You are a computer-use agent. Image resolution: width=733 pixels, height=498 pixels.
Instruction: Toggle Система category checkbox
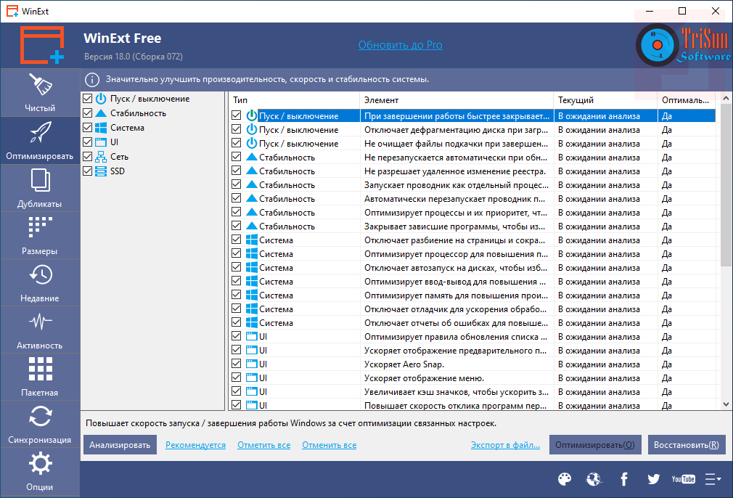tap(87, 128)
